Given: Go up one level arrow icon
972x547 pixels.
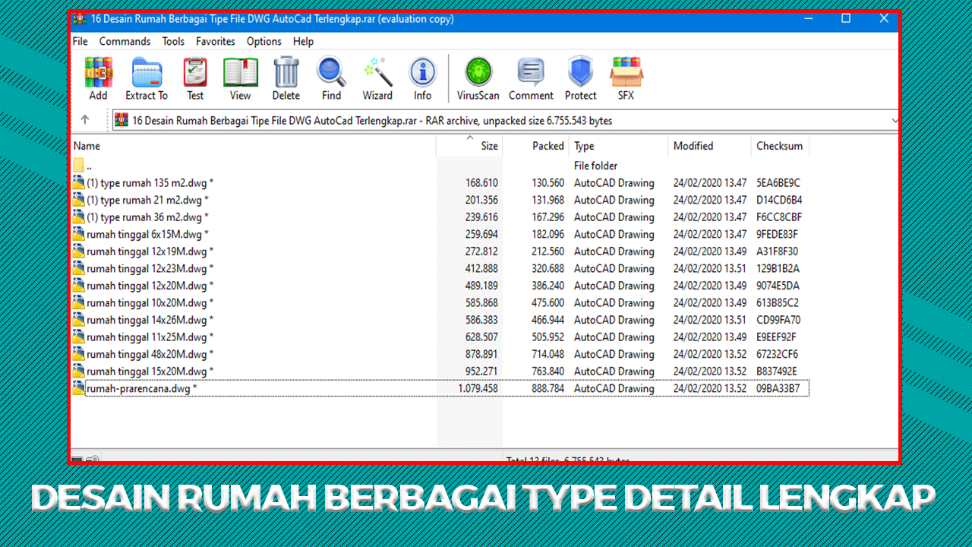Looking at the screenshot, I should point(85,120).
